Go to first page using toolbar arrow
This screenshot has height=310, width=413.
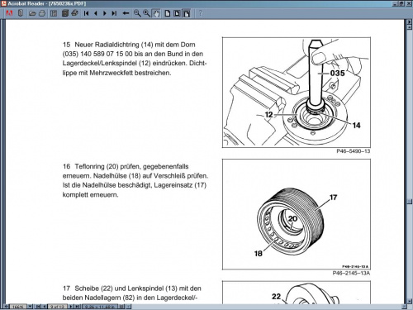tap(86, 13)
